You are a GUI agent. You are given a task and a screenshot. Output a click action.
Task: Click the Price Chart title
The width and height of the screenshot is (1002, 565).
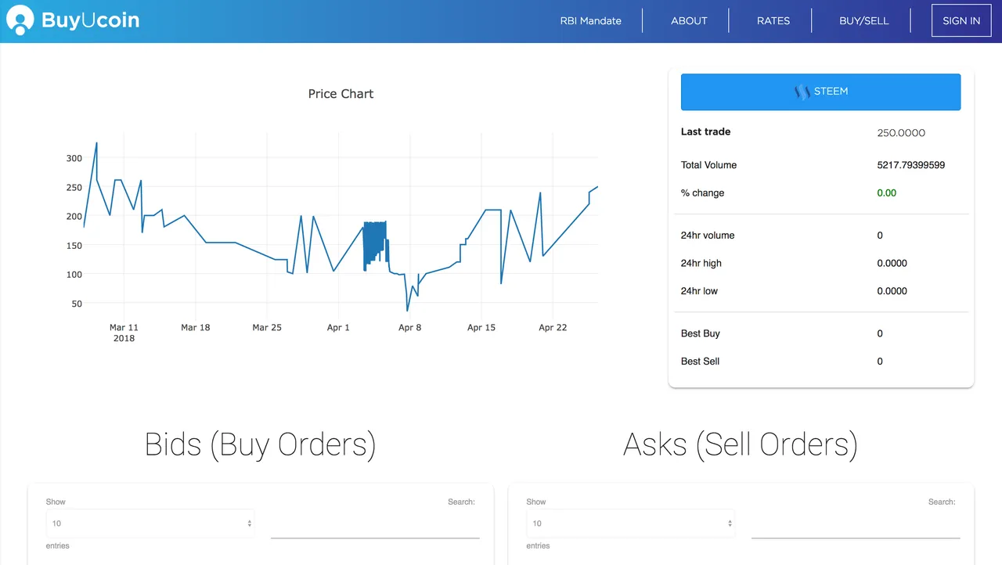(x=341, y=94)
